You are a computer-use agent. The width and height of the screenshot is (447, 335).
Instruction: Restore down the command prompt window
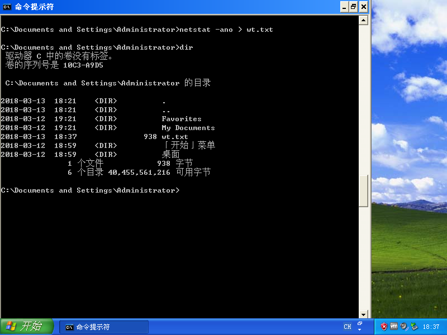(354, 7)
